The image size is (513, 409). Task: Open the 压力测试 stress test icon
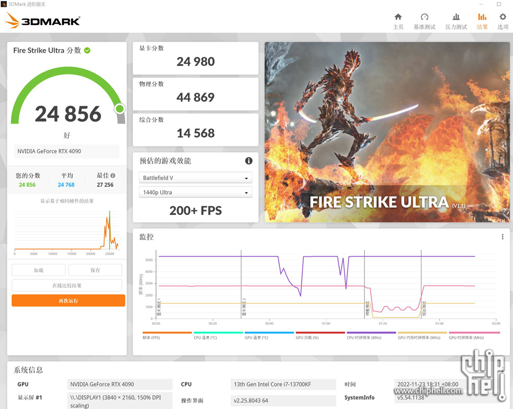point(455,21)
